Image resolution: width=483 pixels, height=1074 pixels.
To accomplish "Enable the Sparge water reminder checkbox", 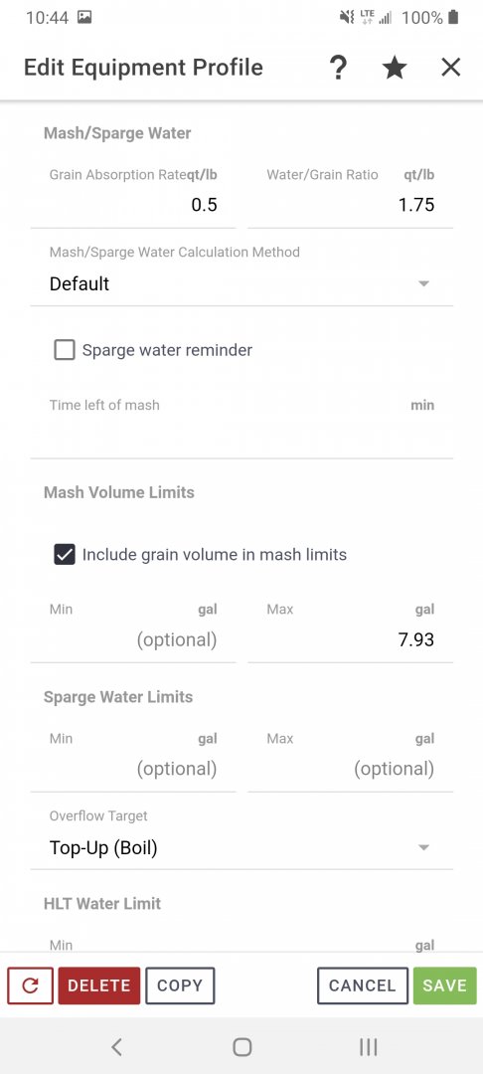I will coord(65,350).
